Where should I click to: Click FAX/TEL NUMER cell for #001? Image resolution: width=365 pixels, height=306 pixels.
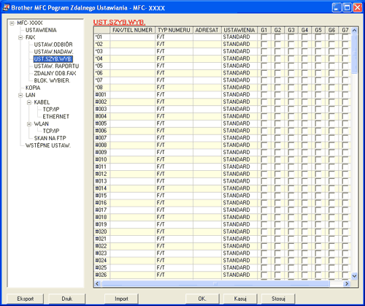[132, 95]
